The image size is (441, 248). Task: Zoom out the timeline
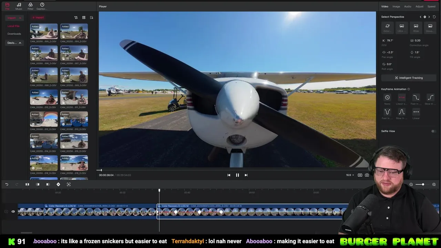411,184
